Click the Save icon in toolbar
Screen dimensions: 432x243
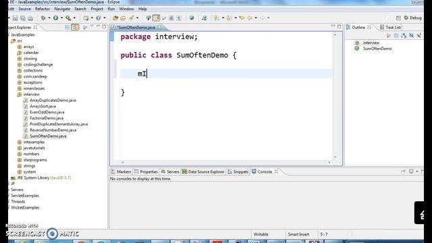click(15, 18)
